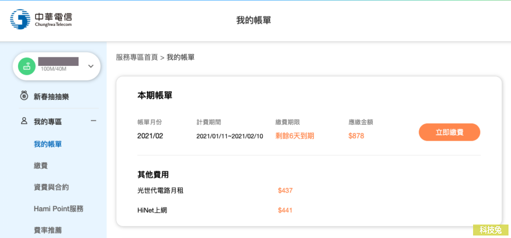The height and width of the screenshot is (238, 511).
Task: Click 應繳金額 column label
Action: point(361,122)
